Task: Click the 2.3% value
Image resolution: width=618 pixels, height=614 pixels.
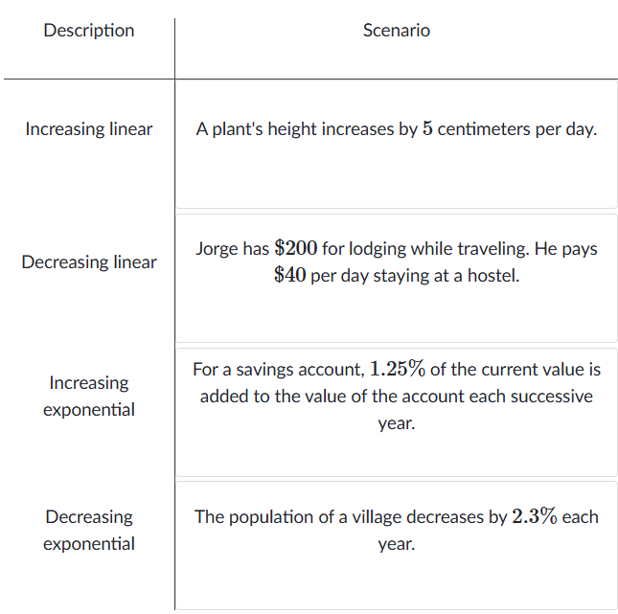Action: (534, 516)
